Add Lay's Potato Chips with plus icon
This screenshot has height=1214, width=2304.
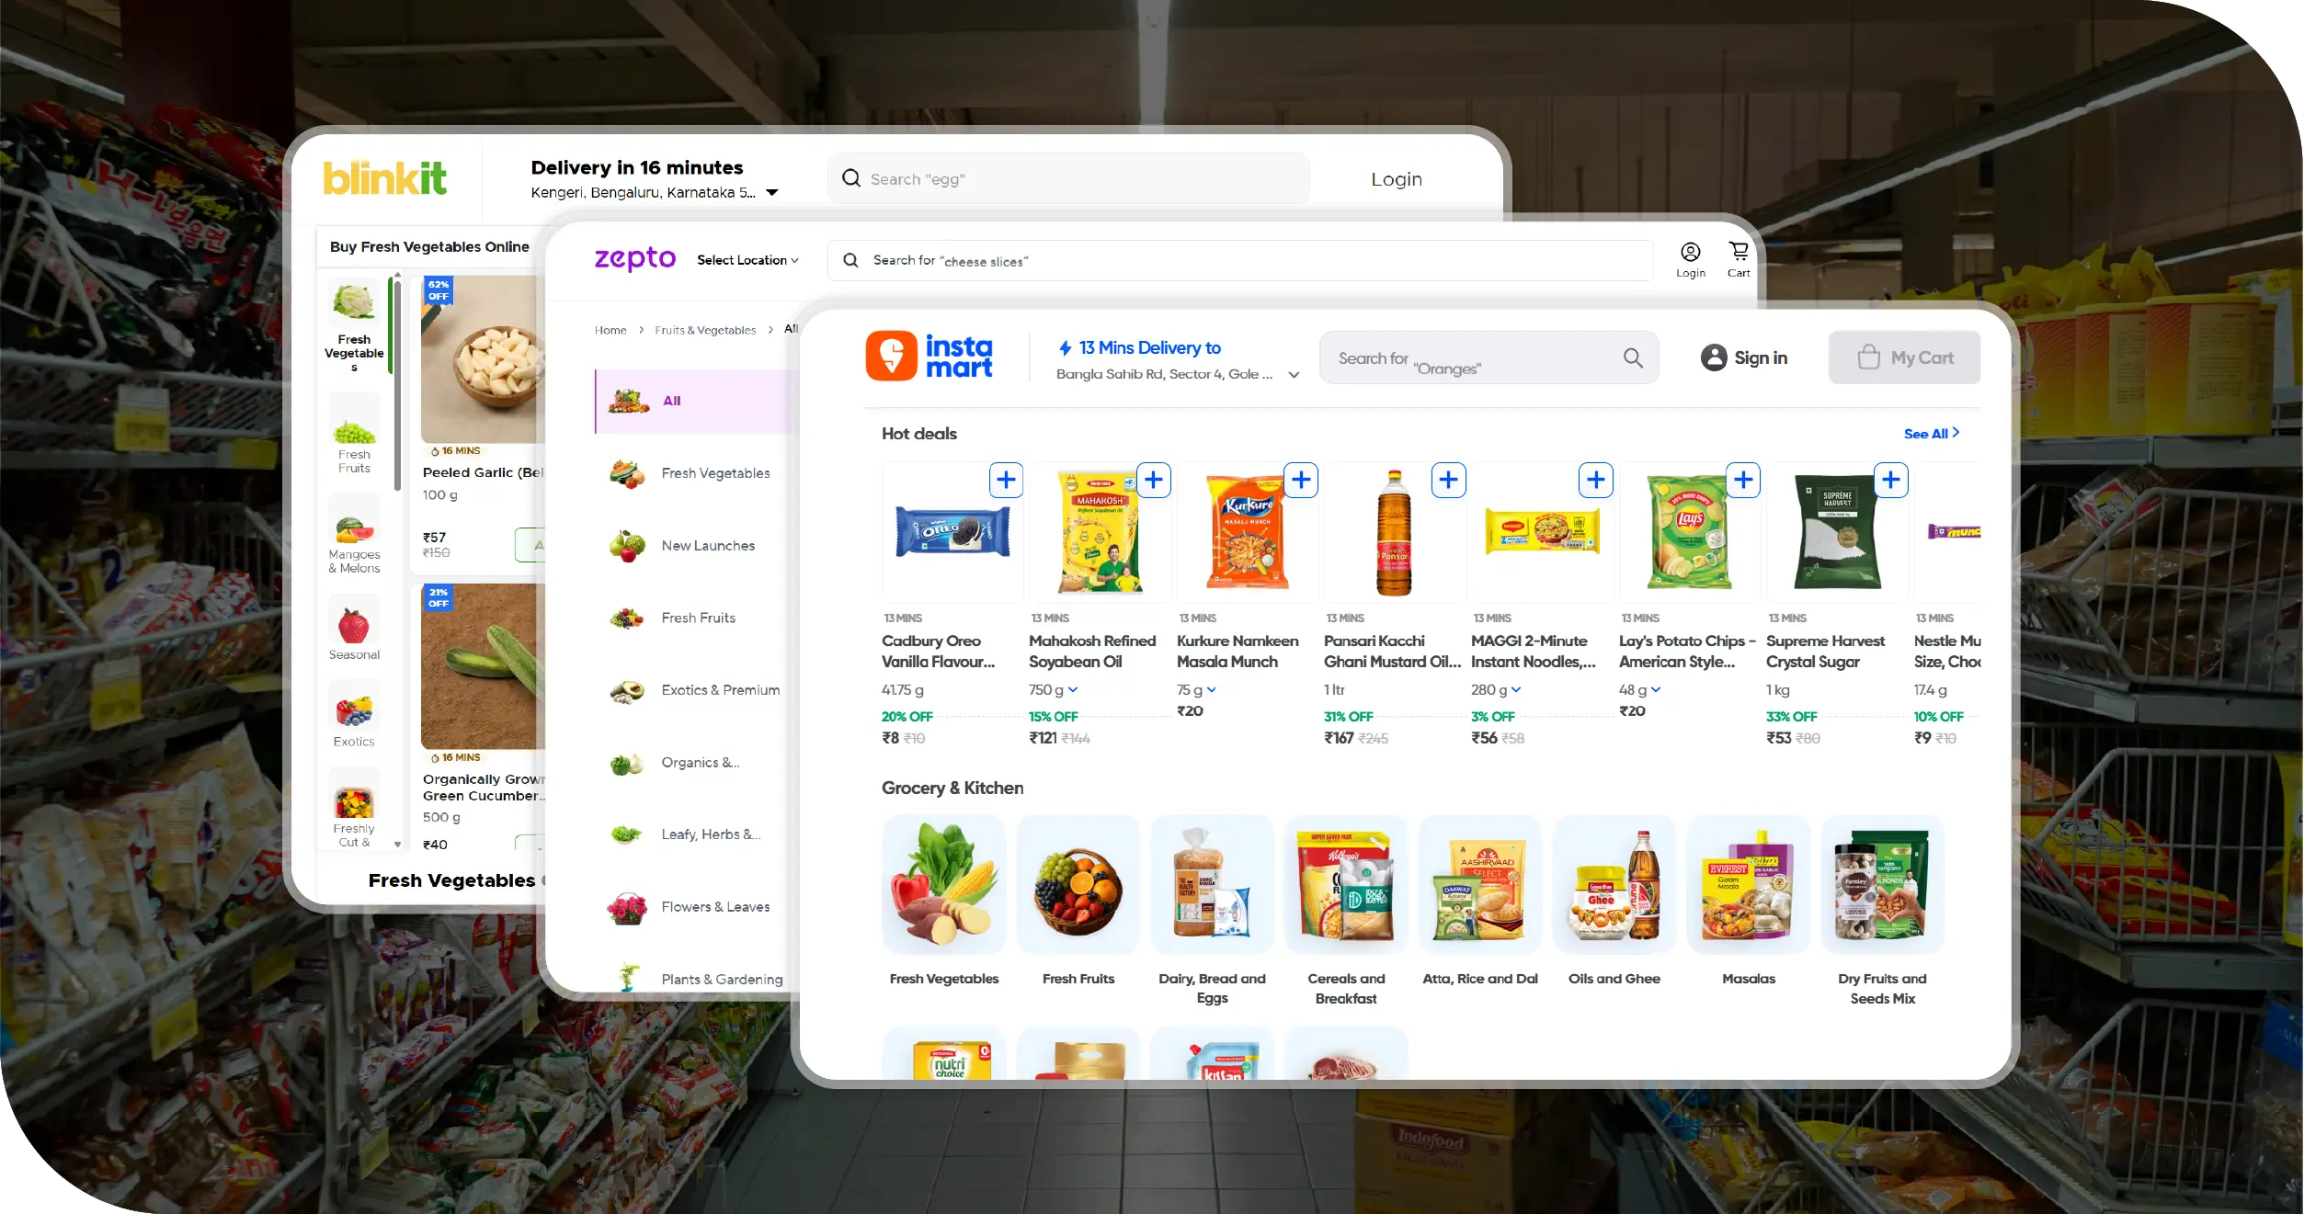click(x=1743, y=480)
